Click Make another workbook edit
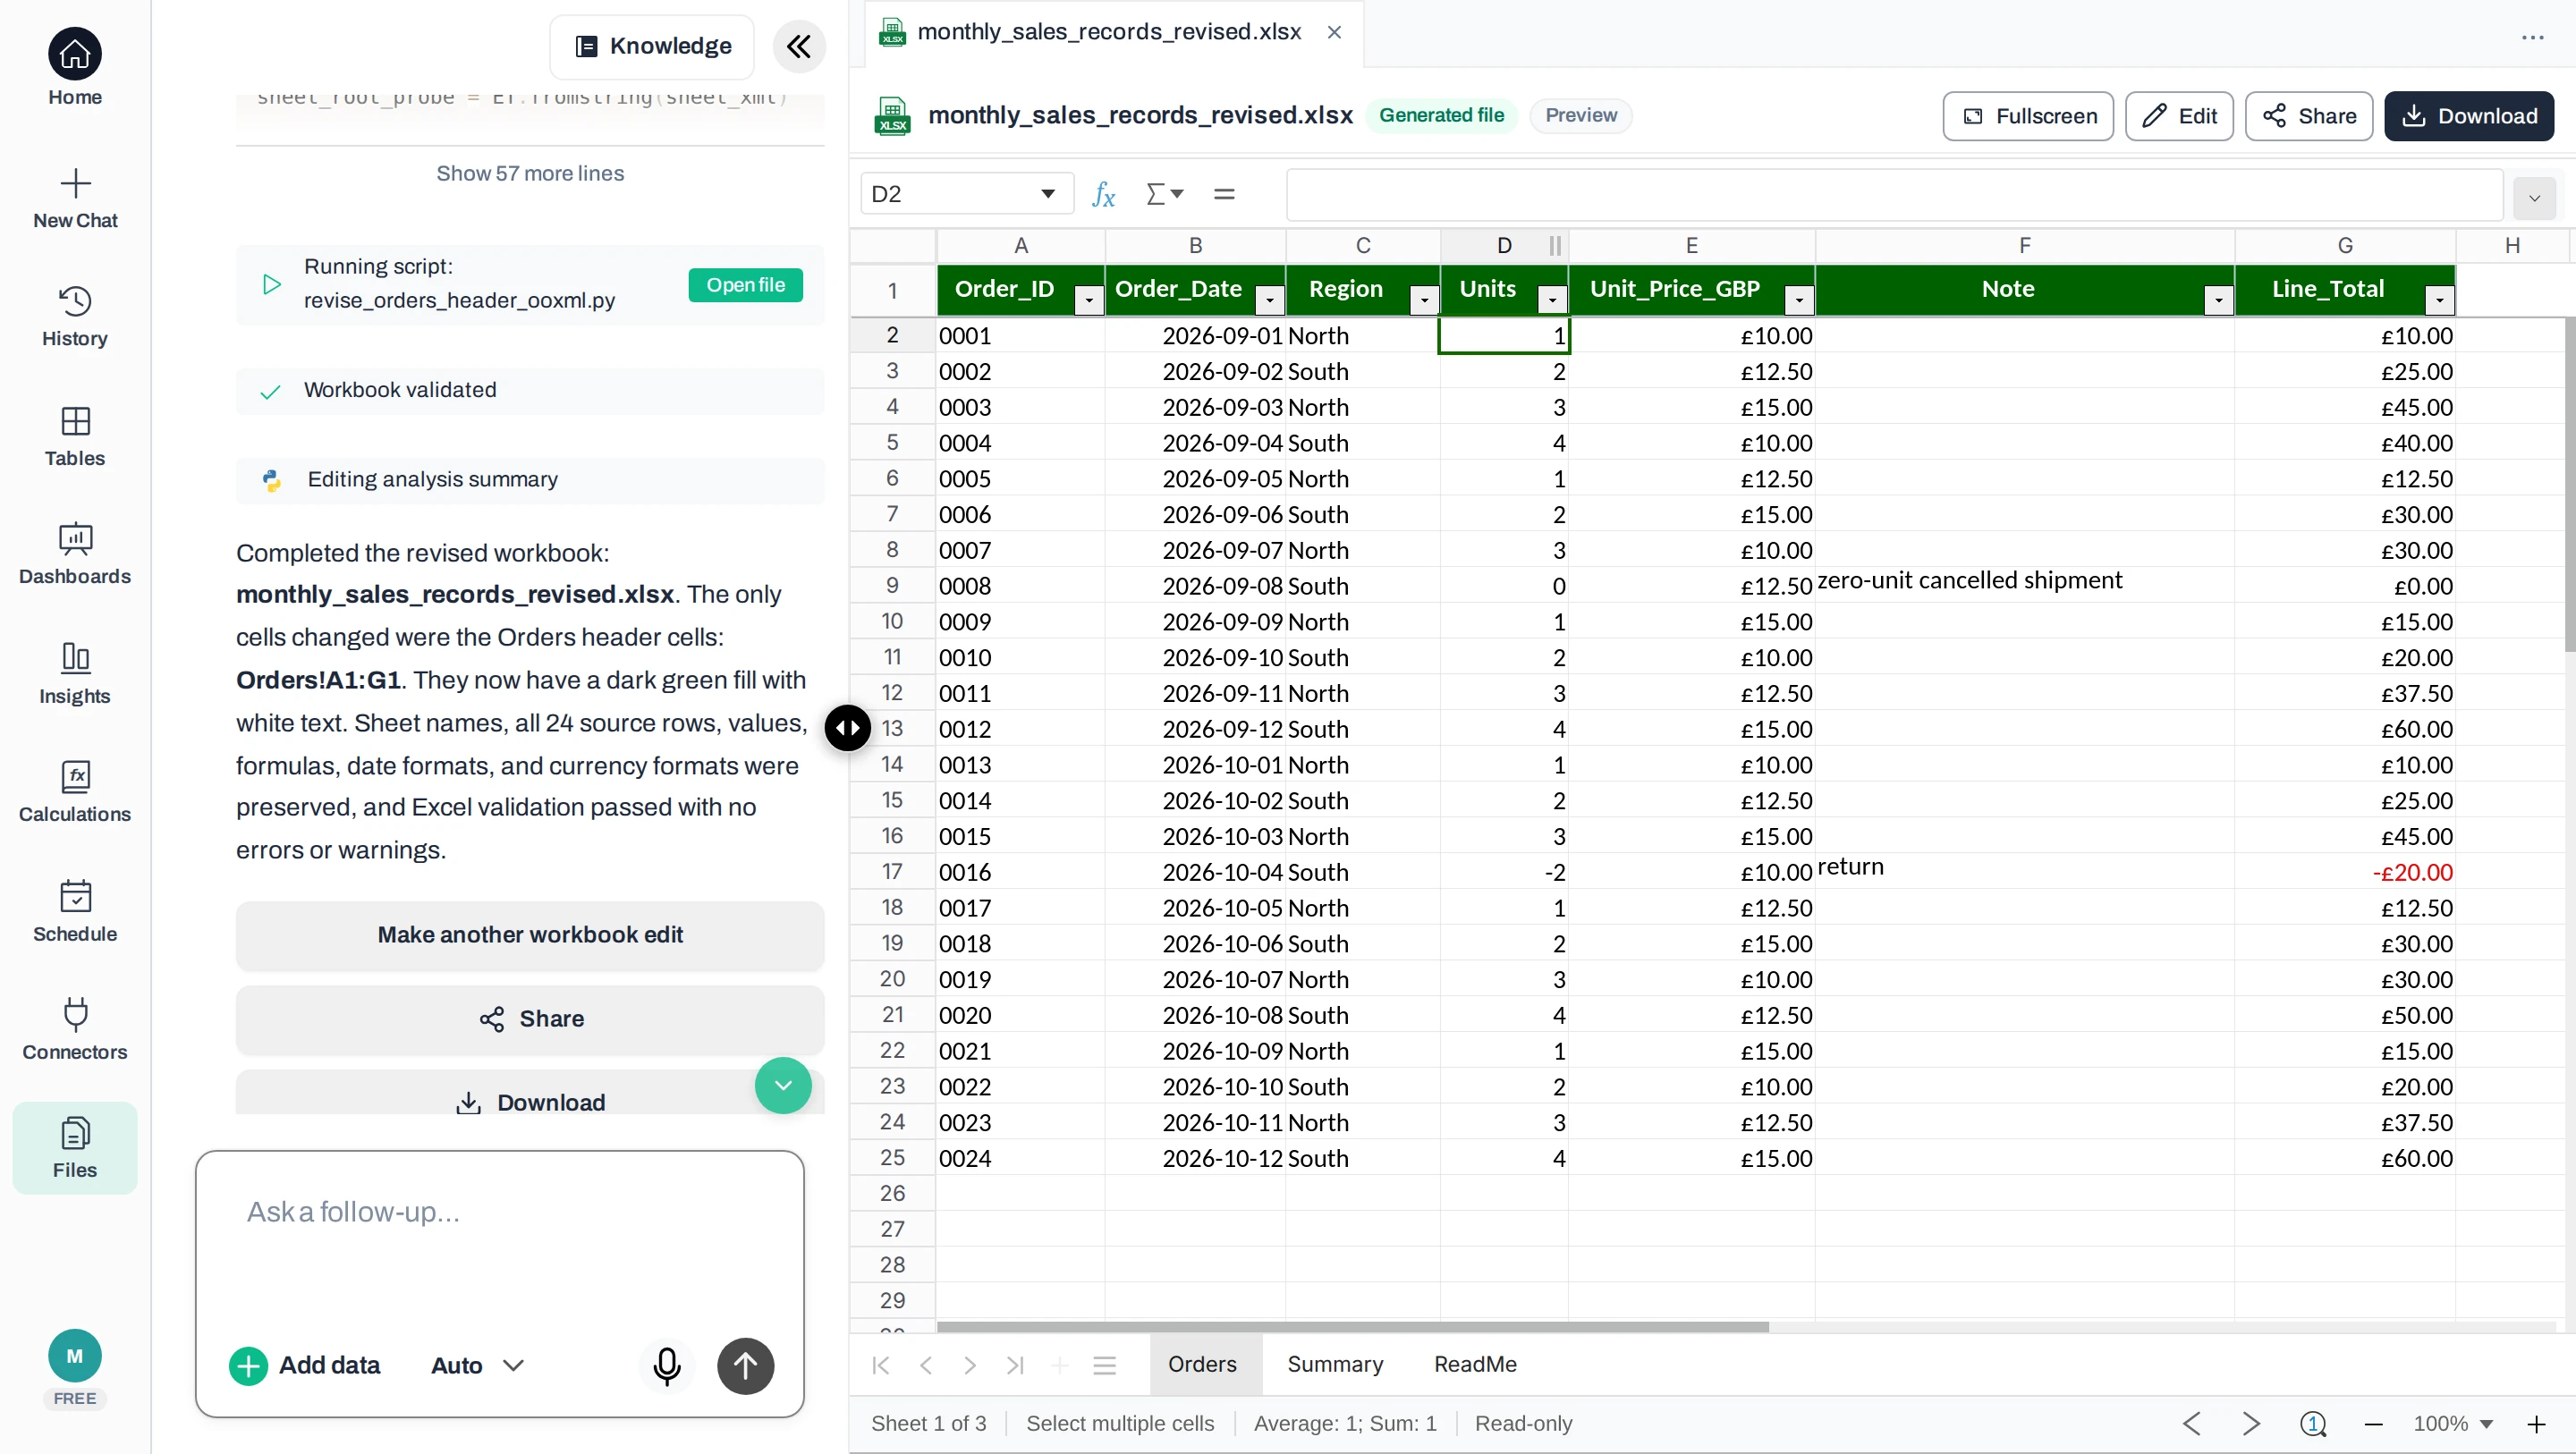 530,935
